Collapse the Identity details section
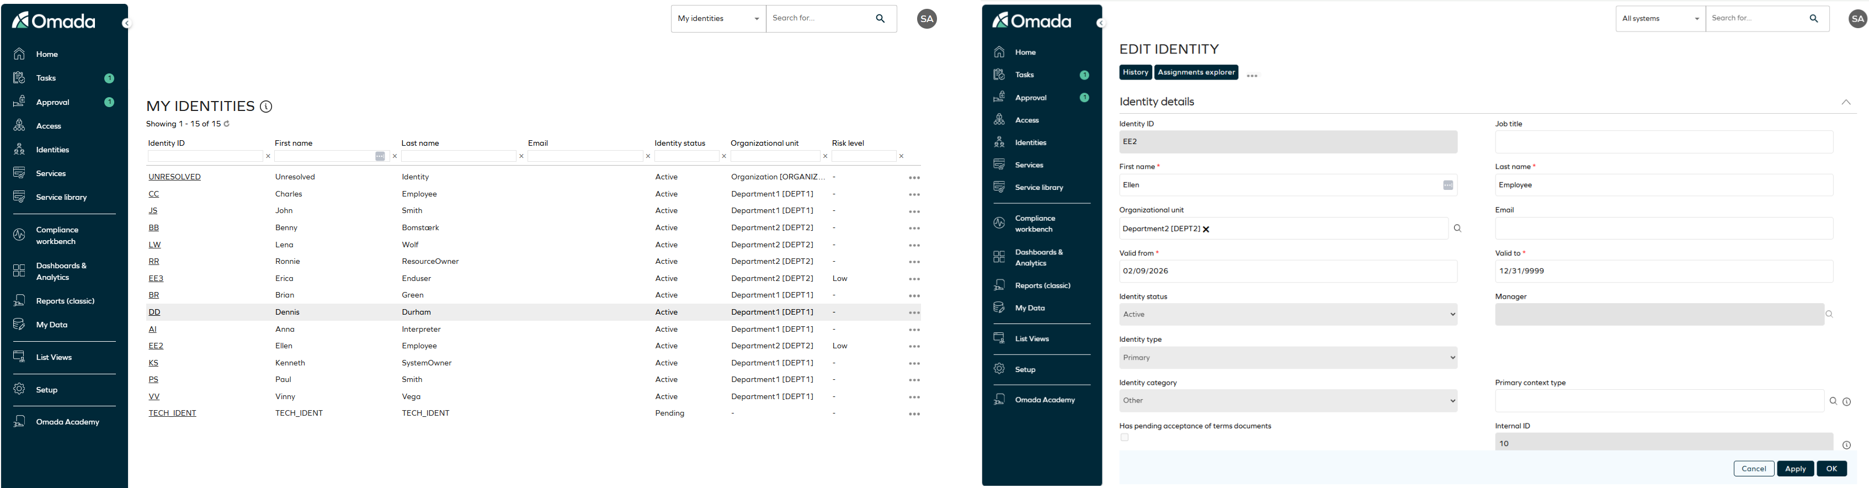 (x=1846, y=102)
